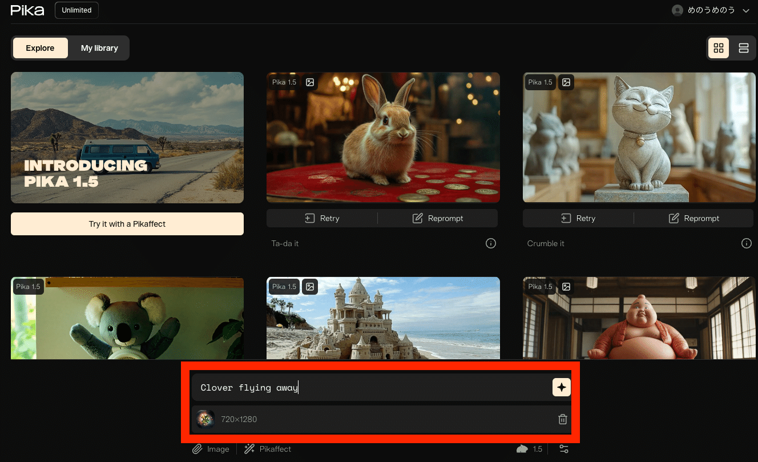Screen dimensions: 758x462
Task: Click image icon on cat statue card
Action: 566,82
